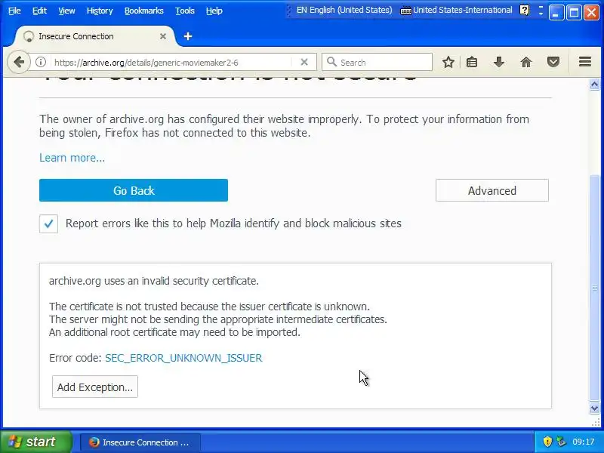Show site information via the info icon

click(x=41, y=62)
